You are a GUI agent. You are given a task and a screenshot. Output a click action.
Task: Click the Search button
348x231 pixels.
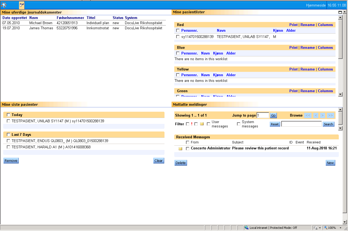click(328, 124)
